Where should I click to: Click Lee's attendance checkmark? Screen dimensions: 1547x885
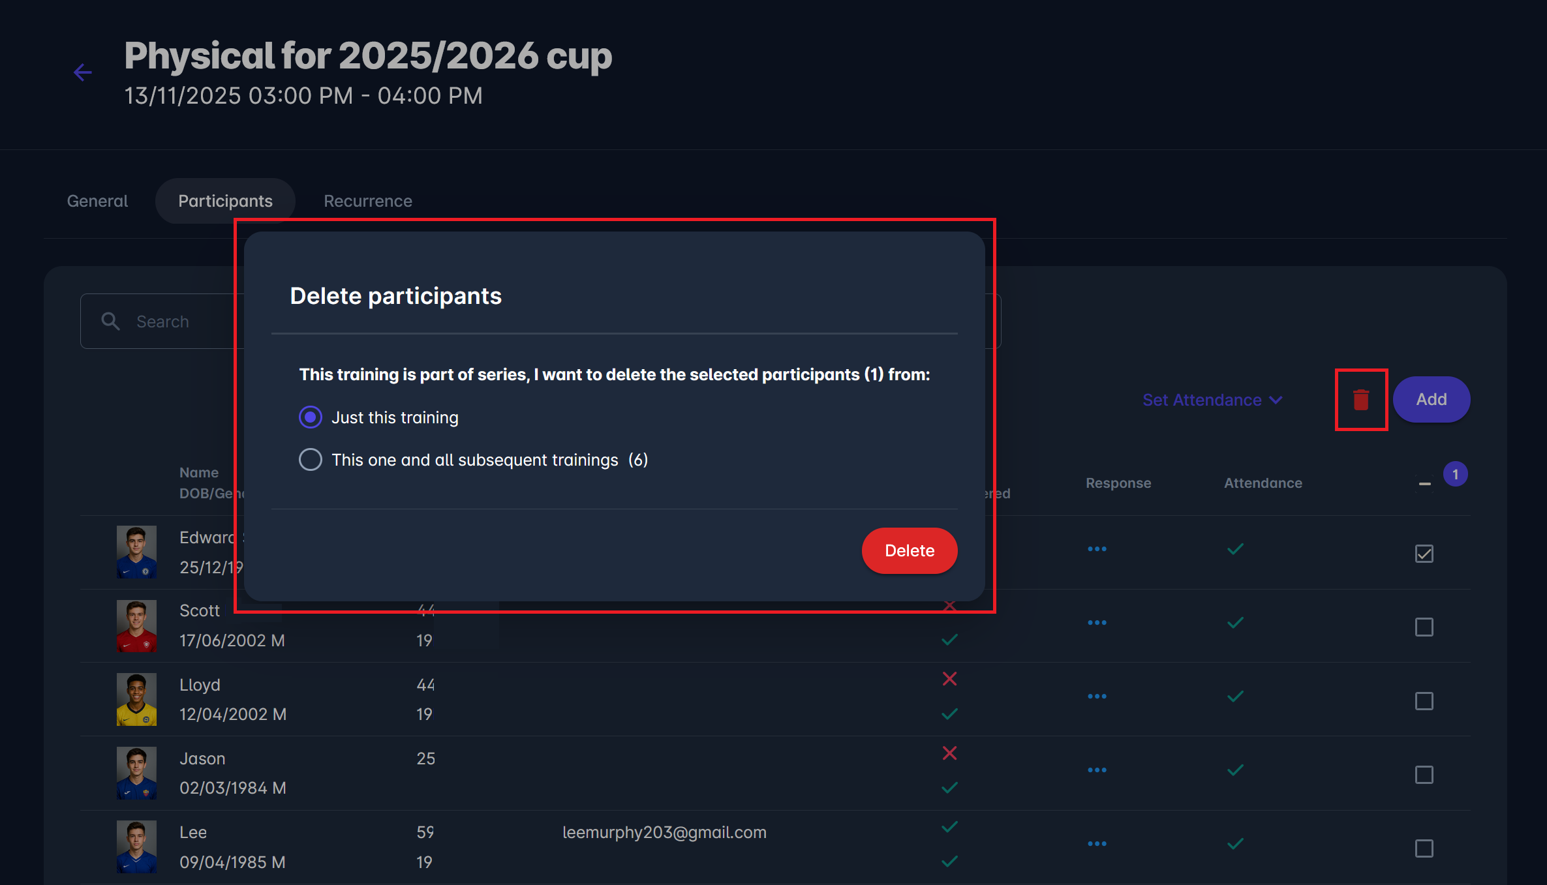point(1235,844)
